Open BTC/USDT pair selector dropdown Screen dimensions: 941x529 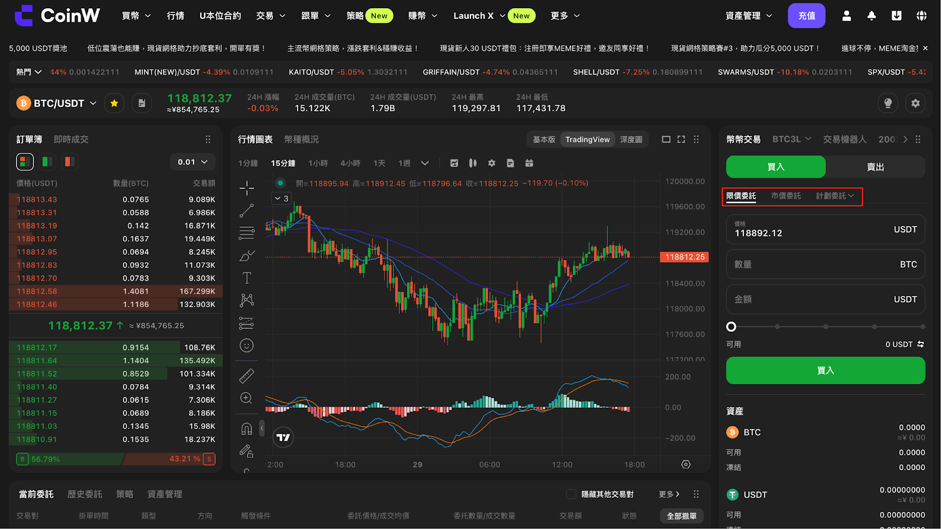coord(56,104)
